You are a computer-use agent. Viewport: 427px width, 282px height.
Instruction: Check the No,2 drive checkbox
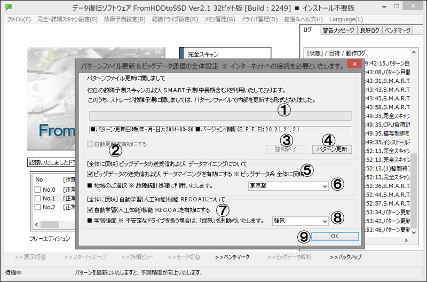(37, 207)
